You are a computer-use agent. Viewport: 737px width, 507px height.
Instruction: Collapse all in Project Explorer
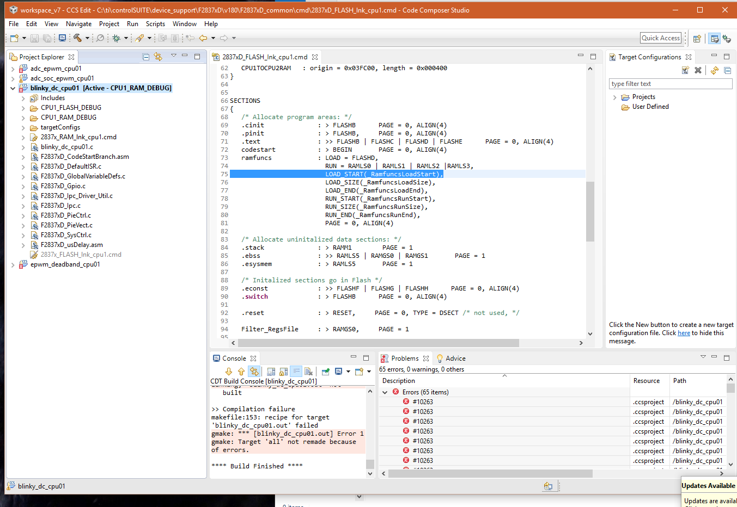[x=145, y=57]
